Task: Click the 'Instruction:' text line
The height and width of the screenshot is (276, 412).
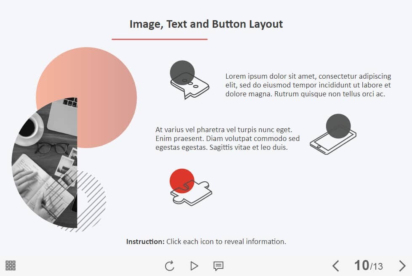Action: click(x=206, y=241)
